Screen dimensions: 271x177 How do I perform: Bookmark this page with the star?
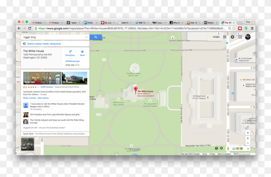click(x=234, y=28)
